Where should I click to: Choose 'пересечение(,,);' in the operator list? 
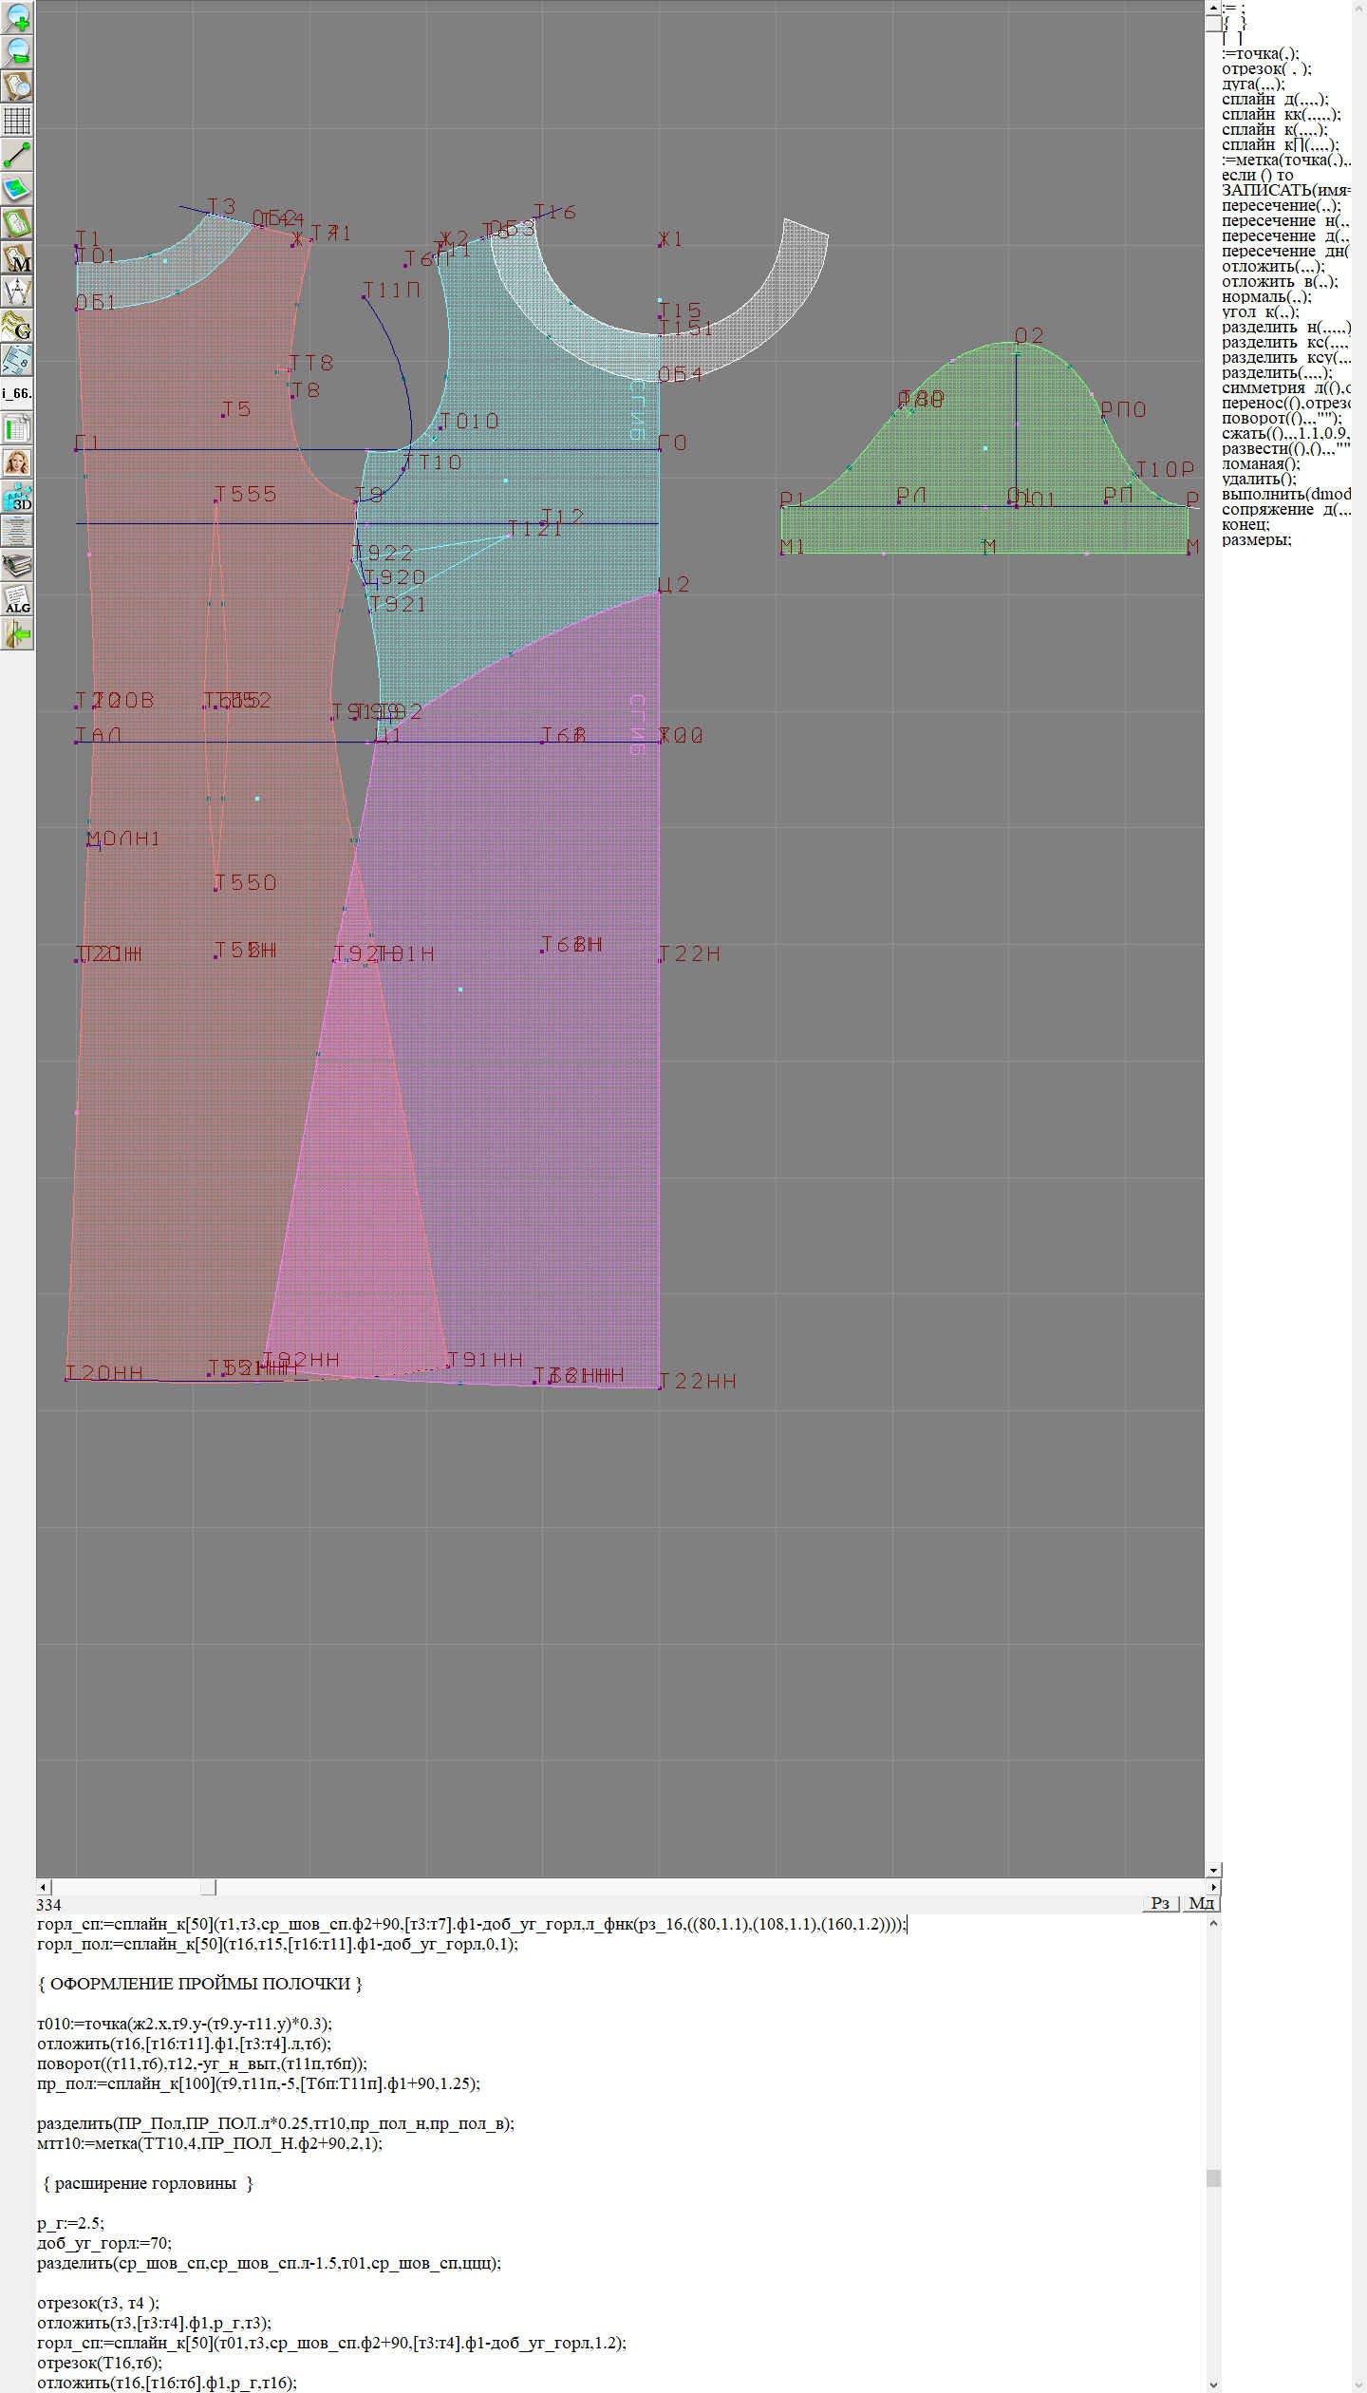coord(1281,205)
